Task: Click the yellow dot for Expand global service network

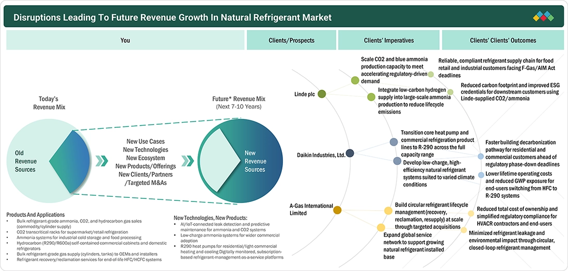Action: click(381, 227)
